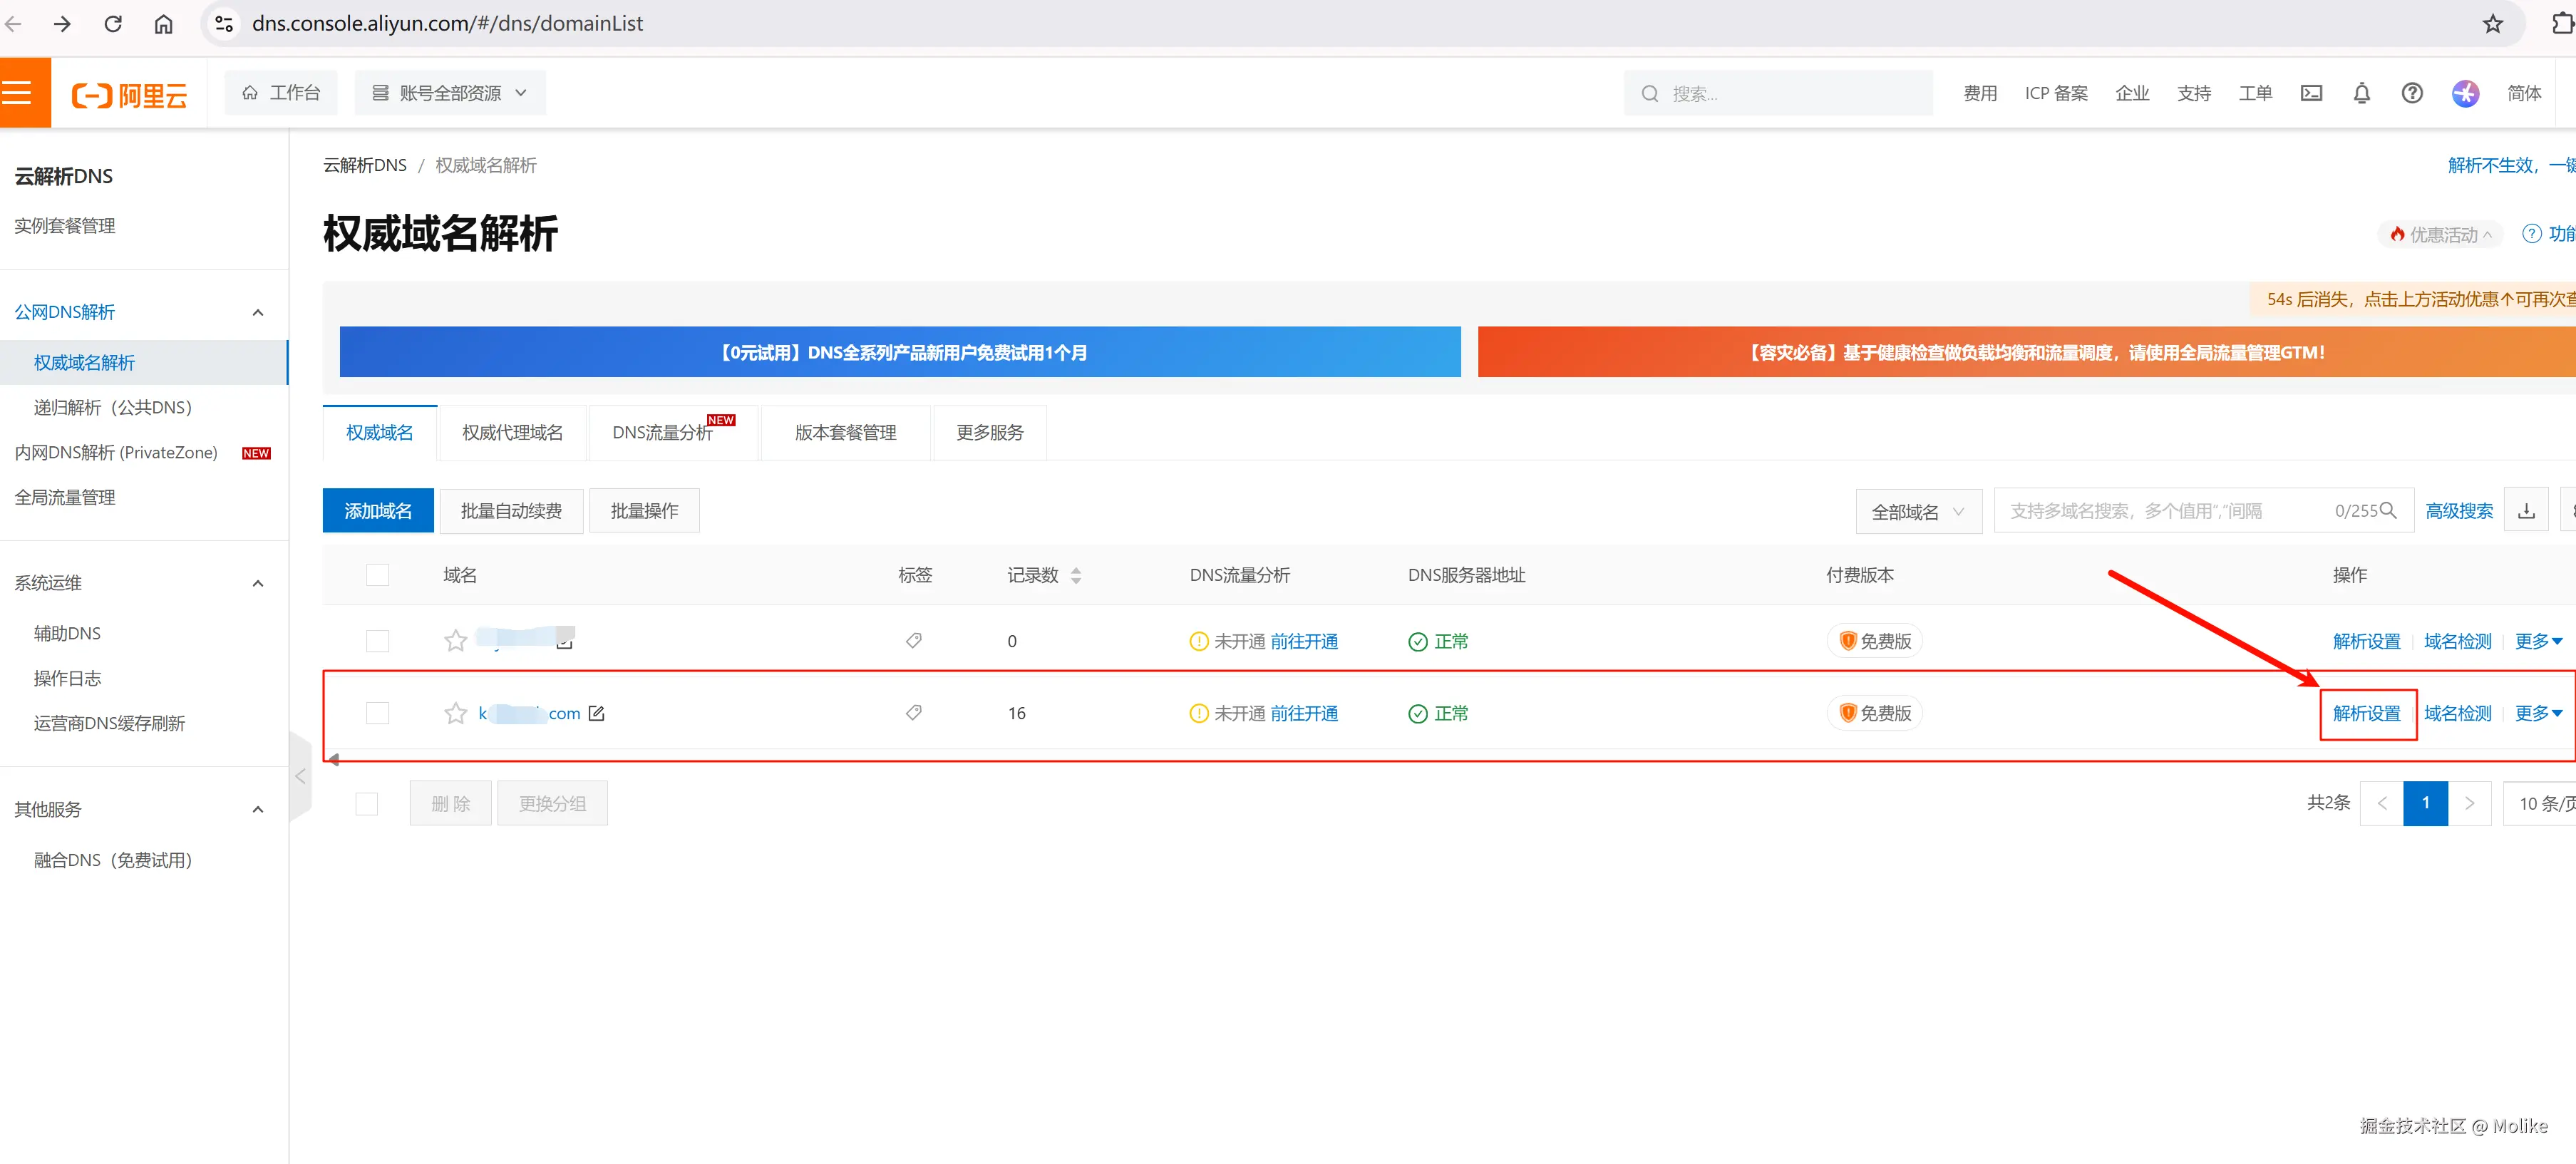Open the 全部域名 filter dropdown

(x=1917, y=511)
